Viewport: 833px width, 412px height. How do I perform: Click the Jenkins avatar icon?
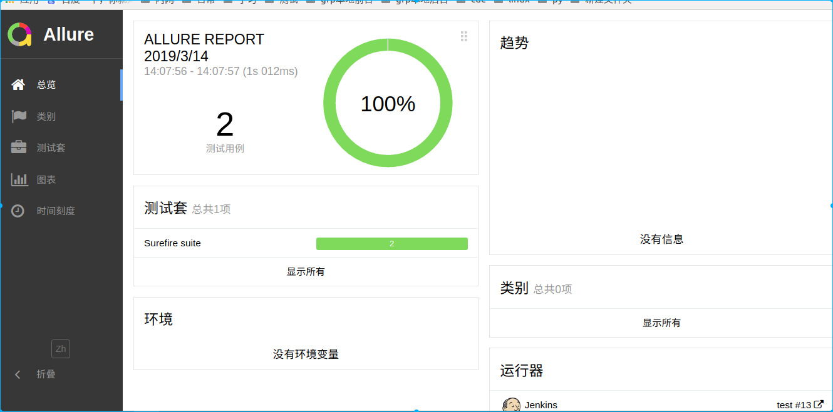click(512, 404)
